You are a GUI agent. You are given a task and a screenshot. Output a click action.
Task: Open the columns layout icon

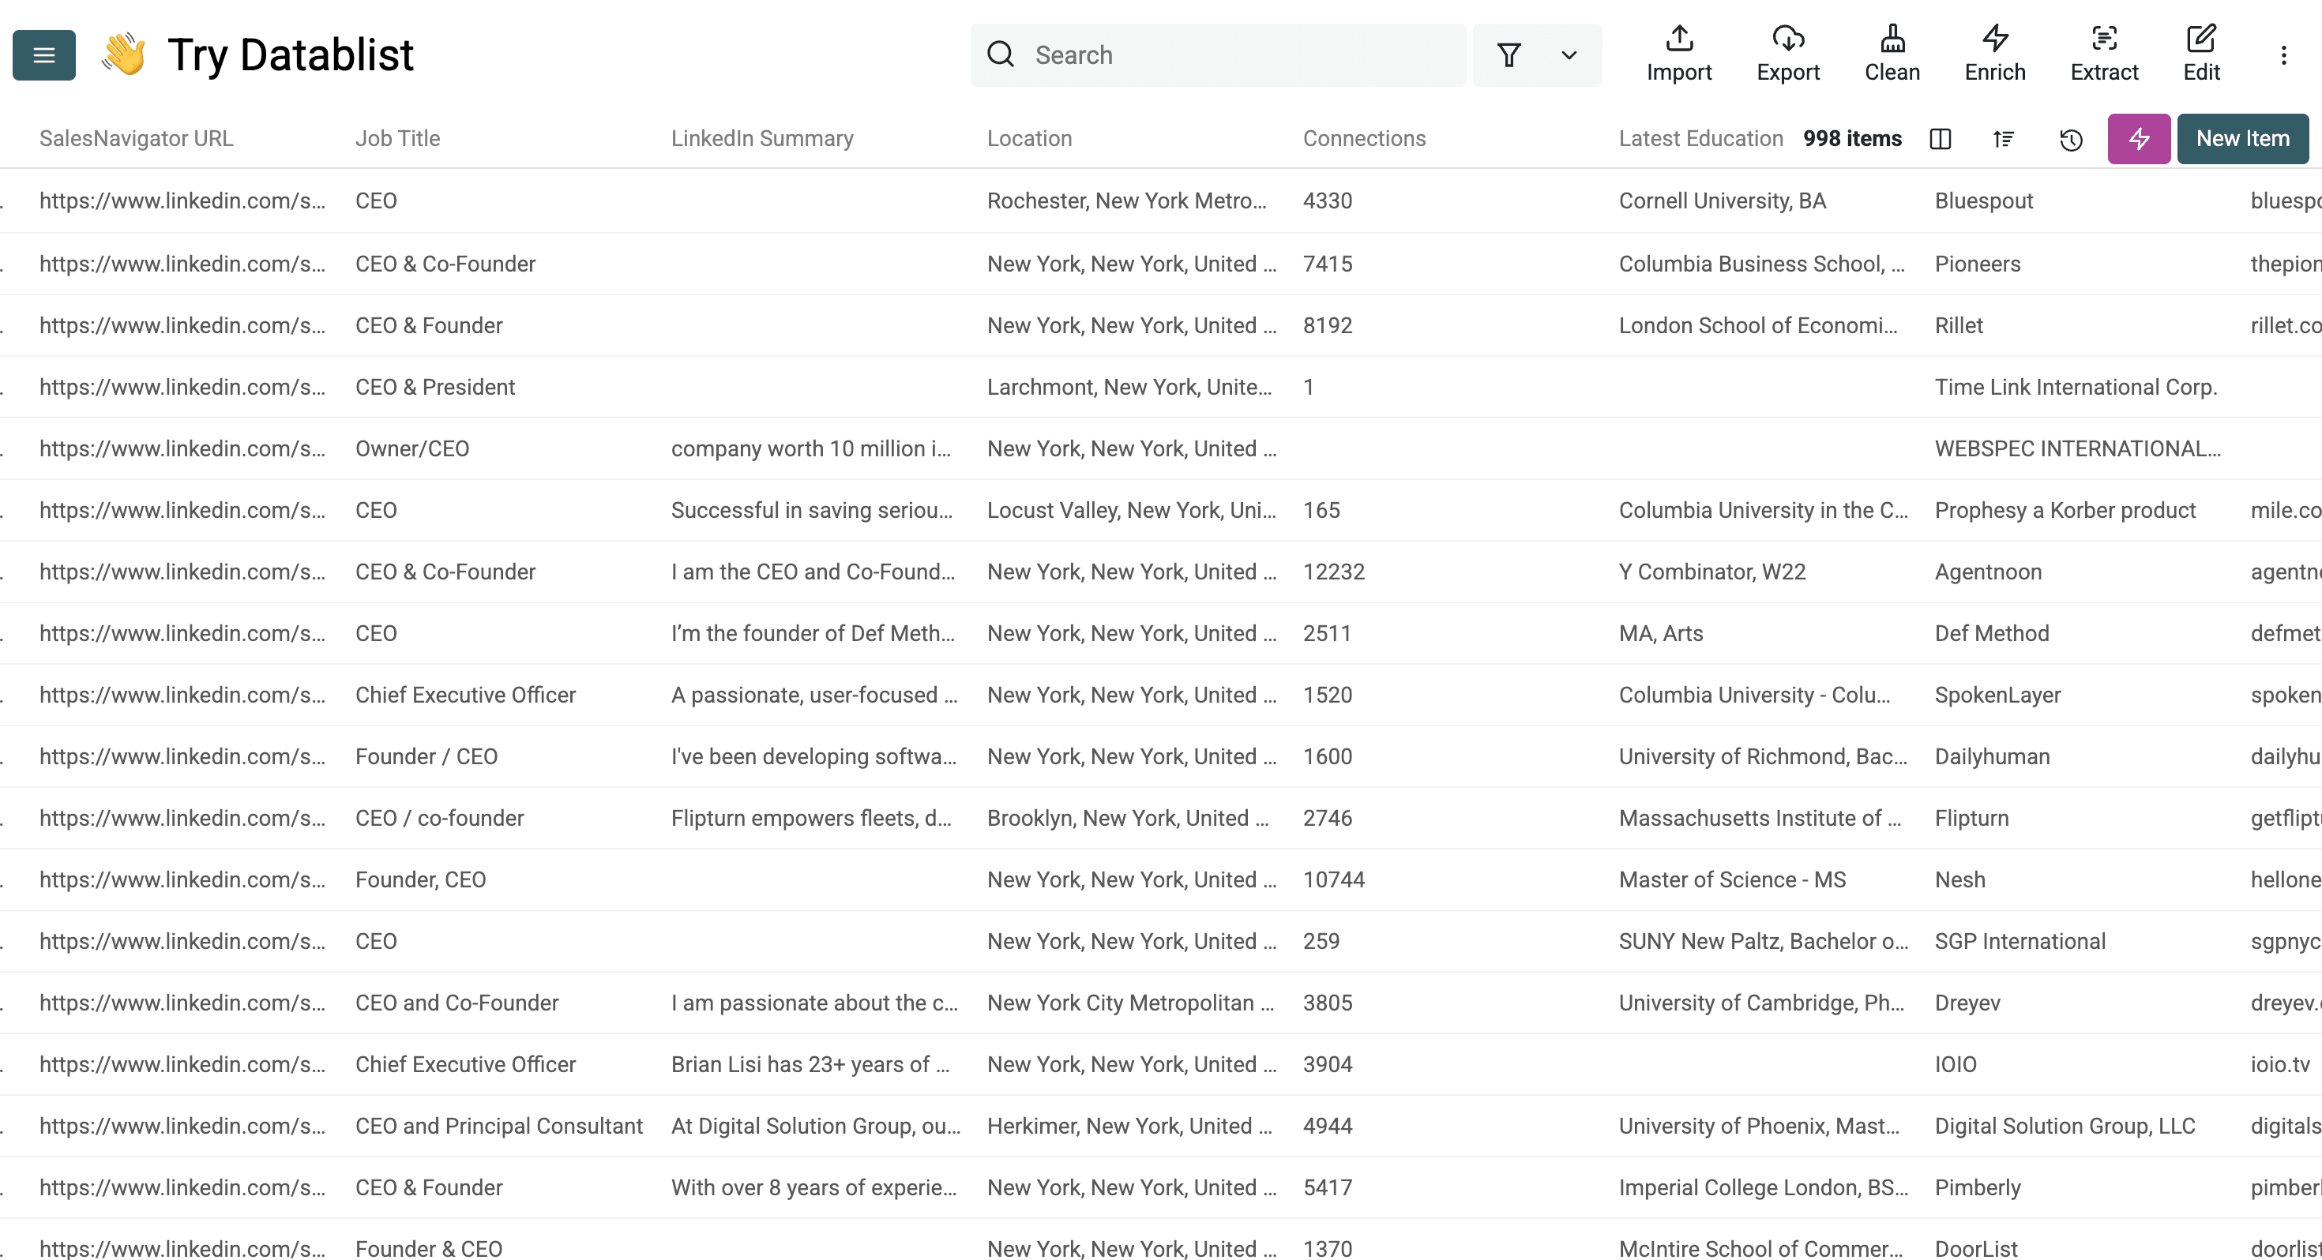1940,139
